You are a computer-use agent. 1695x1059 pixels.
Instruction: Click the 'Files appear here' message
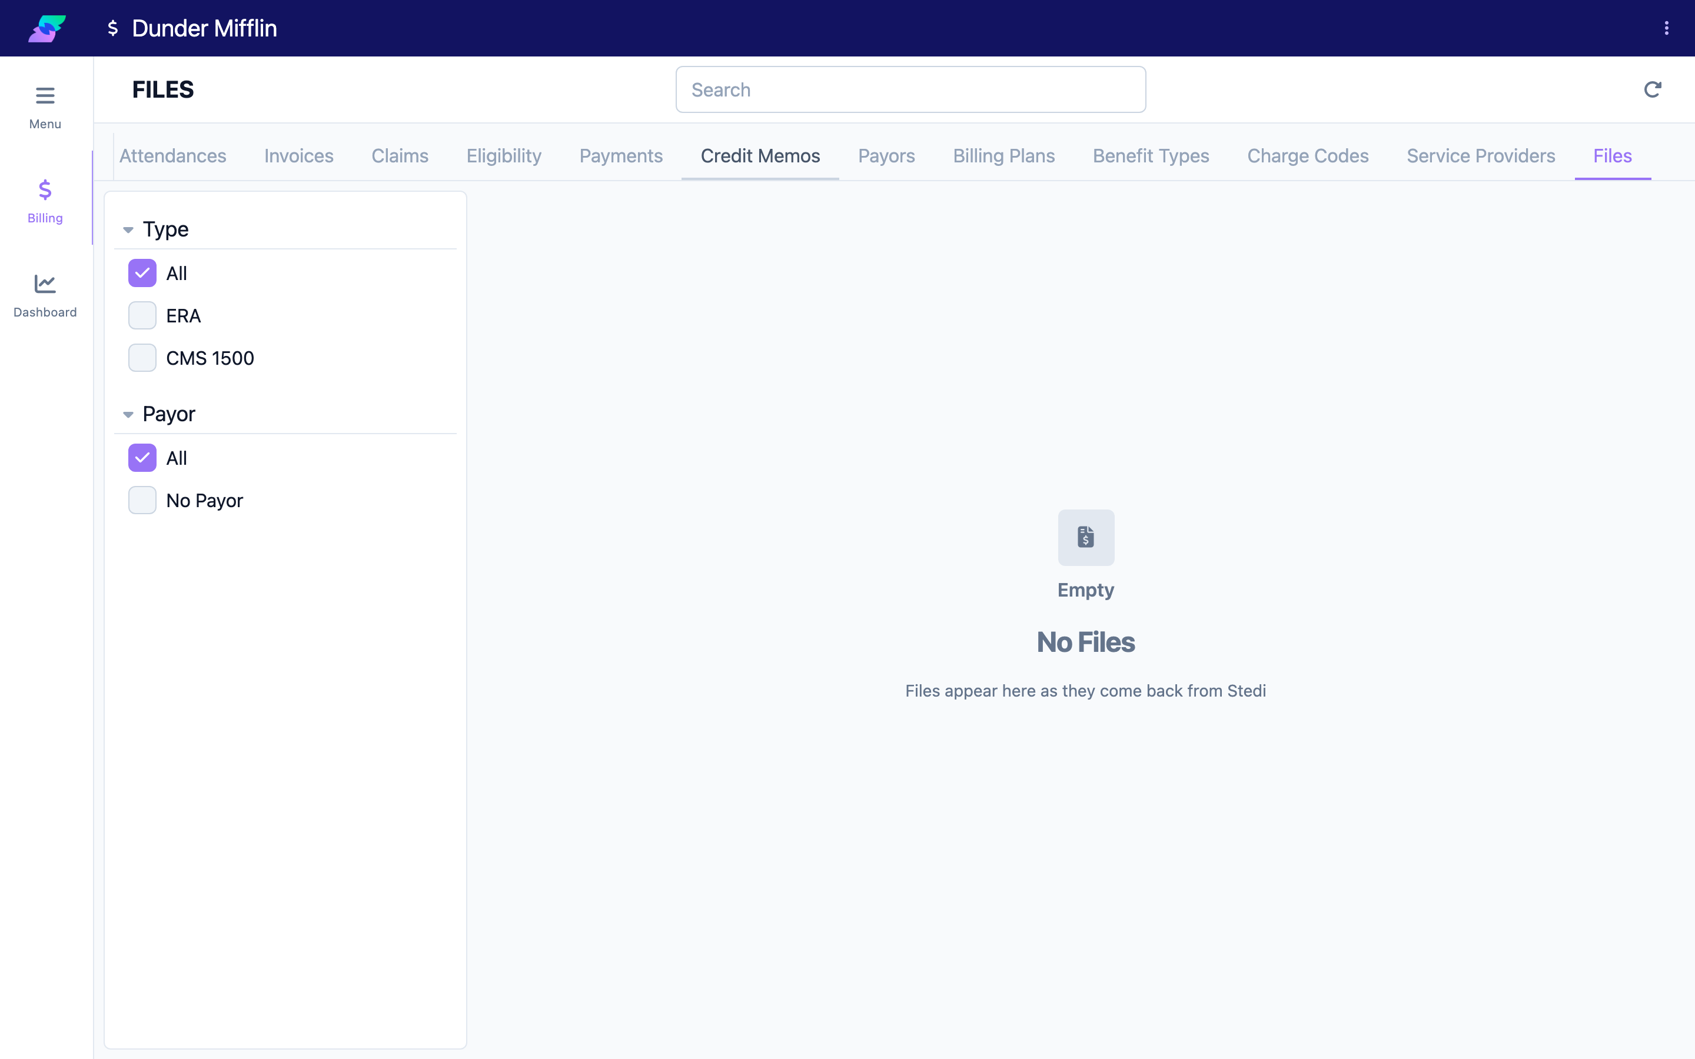tap(1086, 691)
